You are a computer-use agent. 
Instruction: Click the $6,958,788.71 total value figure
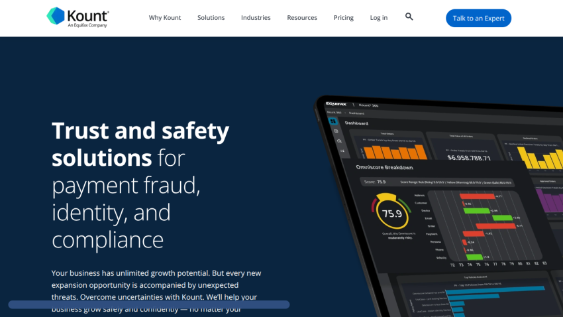(468, 157)
